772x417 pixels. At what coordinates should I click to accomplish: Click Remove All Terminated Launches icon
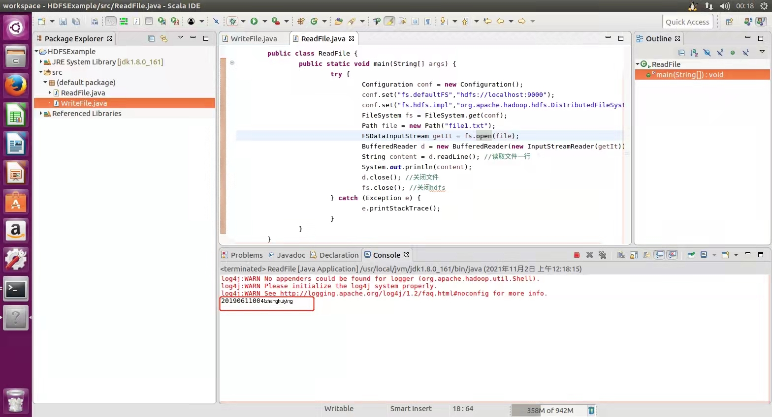[x=602, y=255]
